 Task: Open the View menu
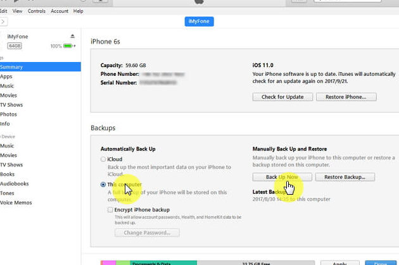[x=17, y=11]
